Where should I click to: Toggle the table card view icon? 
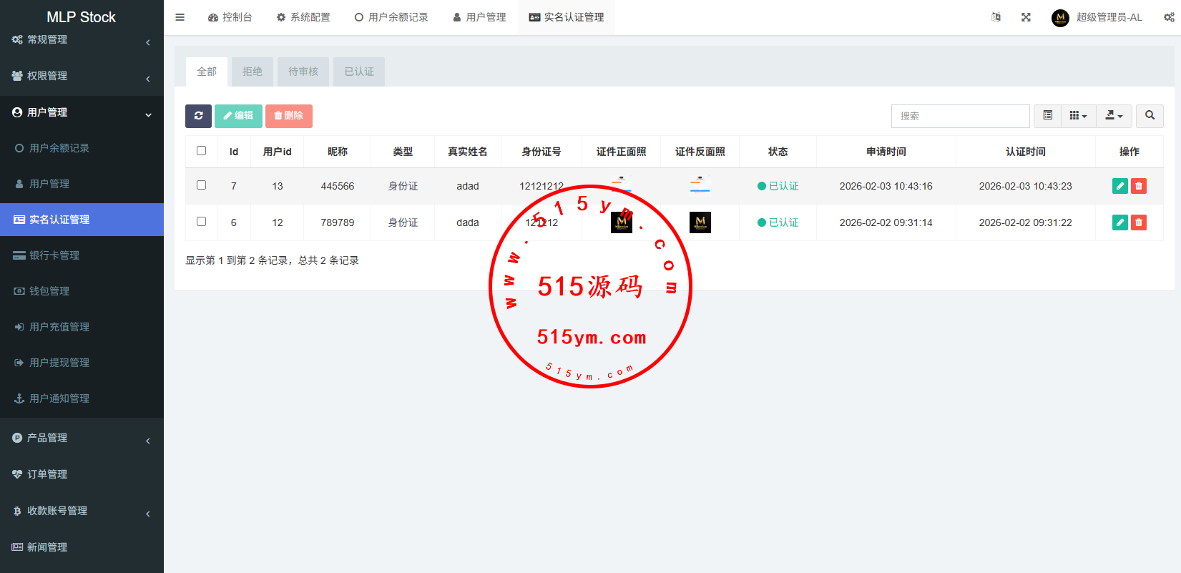click(1047, 116)
